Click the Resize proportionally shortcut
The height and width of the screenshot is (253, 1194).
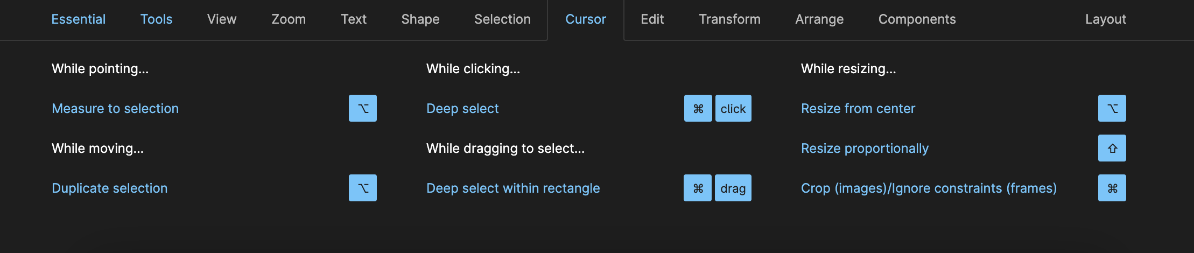click(865, 148)
